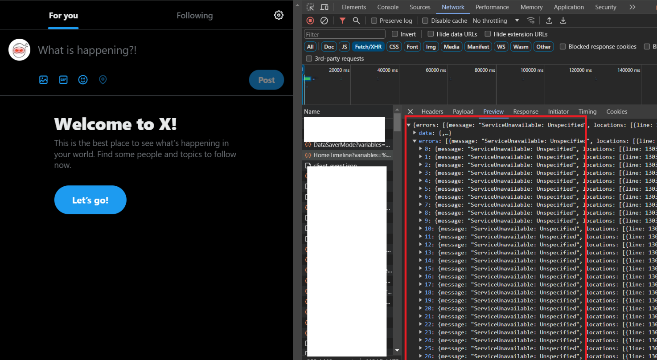Click the Let's go! button
Image resolution: width=657 pixels, height=360 pixels.
[x=90, y=200]
